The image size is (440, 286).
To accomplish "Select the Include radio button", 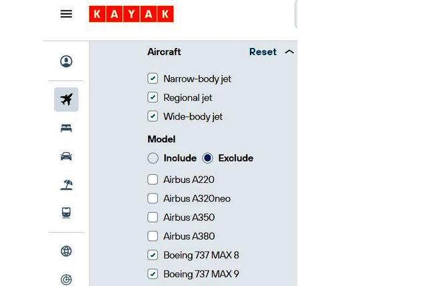I will click(153, 158).
